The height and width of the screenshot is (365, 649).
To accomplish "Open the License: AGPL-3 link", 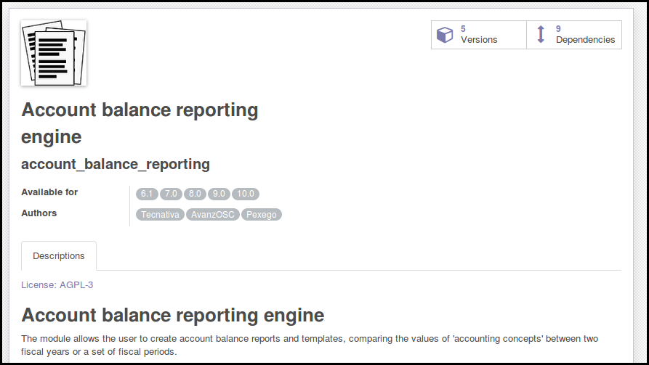I will [x=57, y=284].
